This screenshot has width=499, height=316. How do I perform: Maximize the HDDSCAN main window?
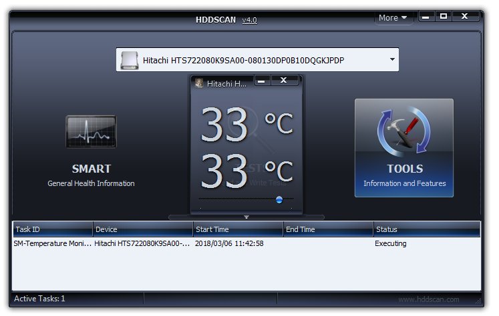(444, 17)
